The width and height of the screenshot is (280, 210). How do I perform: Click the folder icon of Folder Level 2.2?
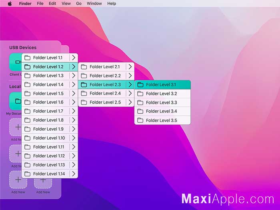tap(84, 75)
